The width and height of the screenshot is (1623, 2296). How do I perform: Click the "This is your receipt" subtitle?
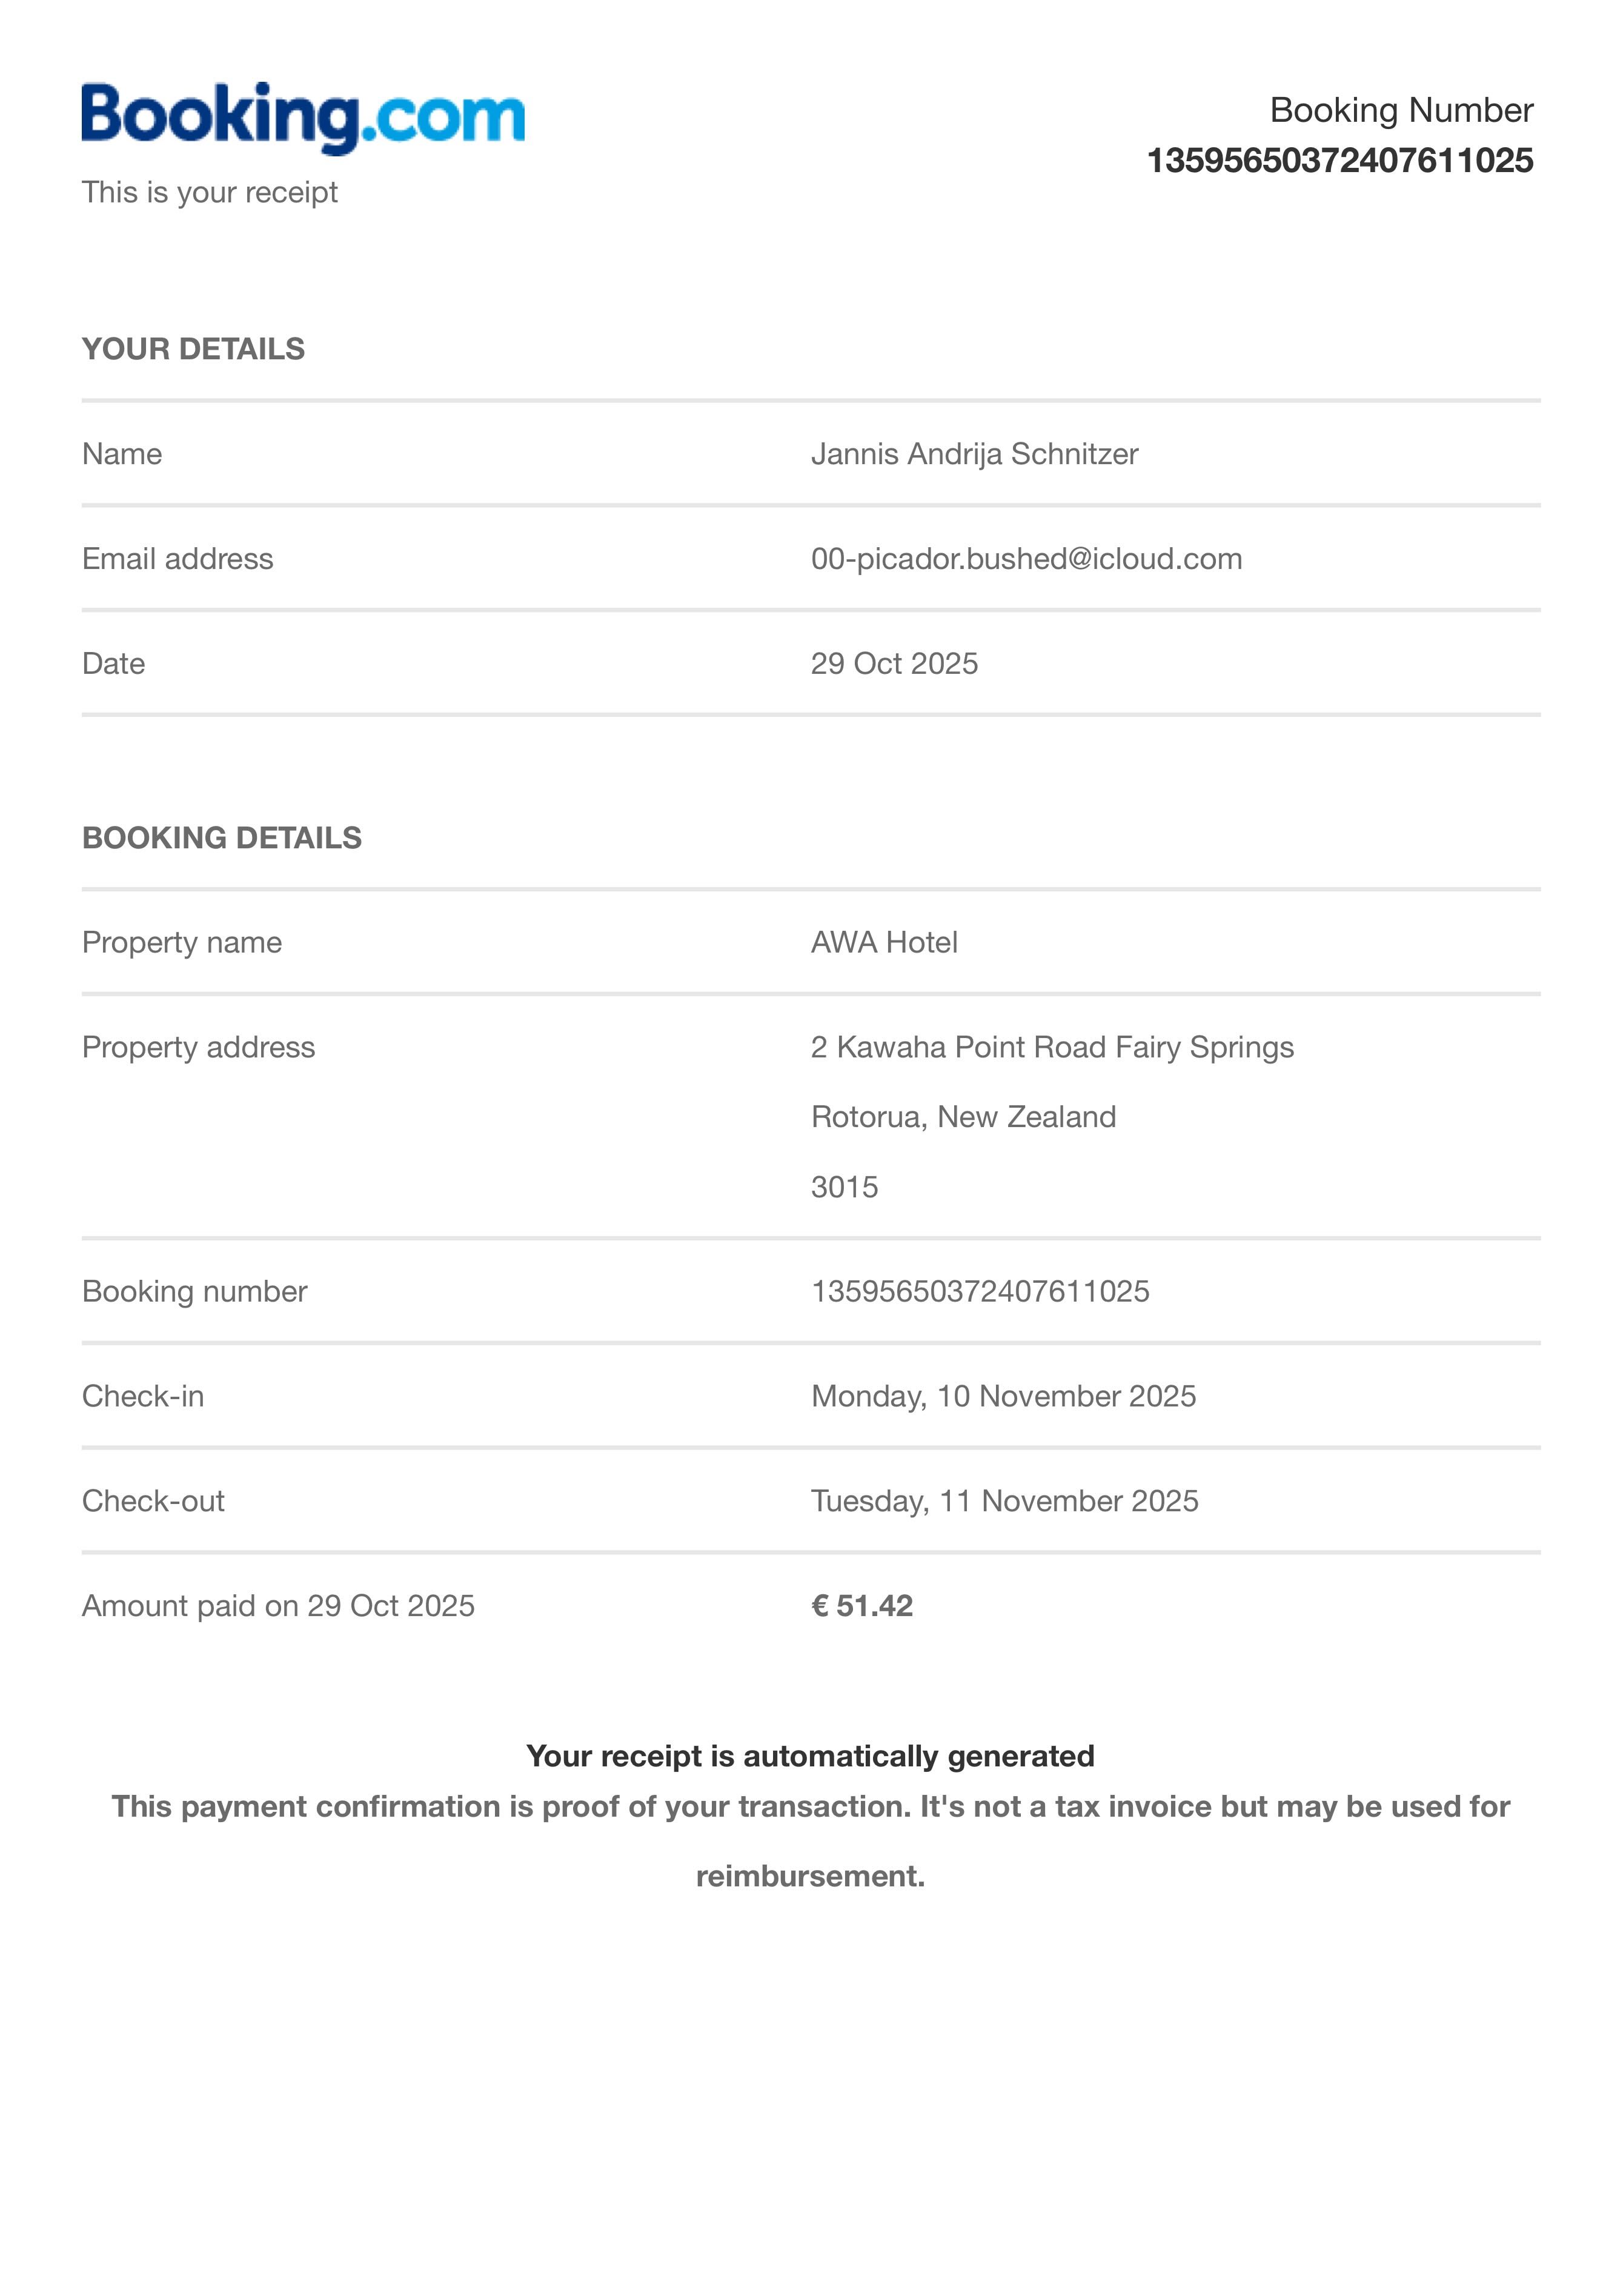point(210,192)
